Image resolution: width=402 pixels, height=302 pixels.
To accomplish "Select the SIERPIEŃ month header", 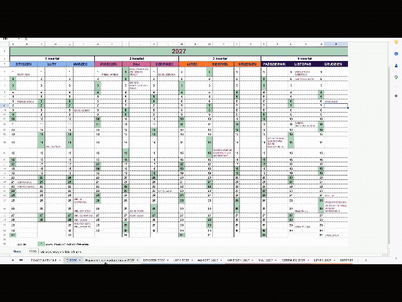I will click(220, 64).
